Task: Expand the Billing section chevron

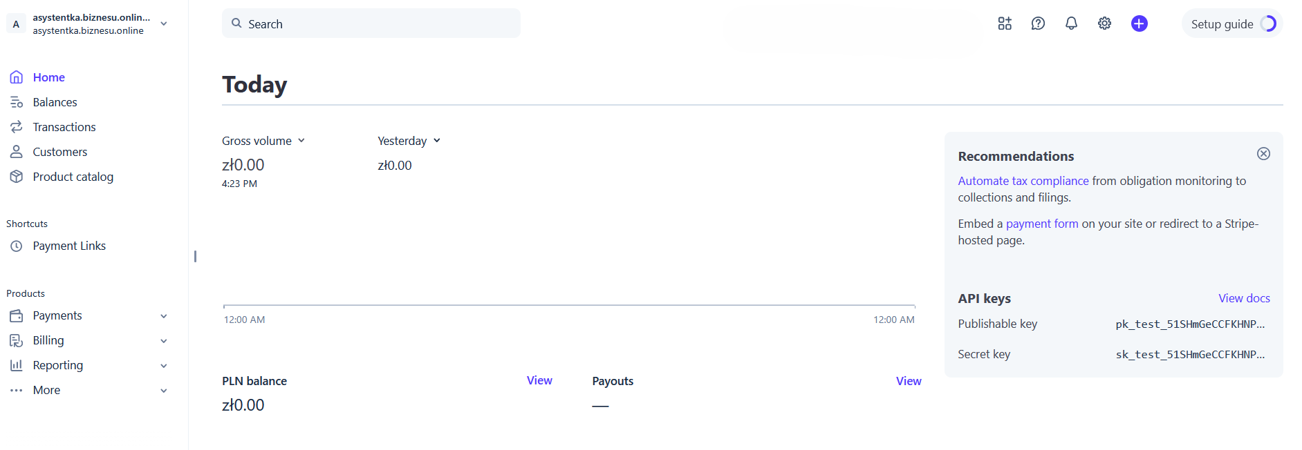Action: pos(164,341)
